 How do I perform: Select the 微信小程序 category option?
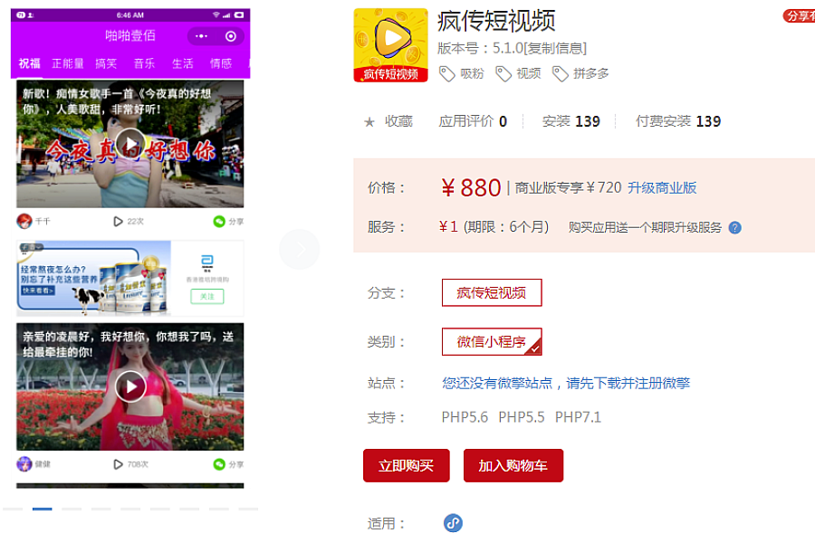pos(492,341)
